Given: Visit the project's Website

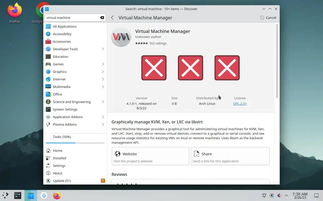Looking at the screenshot, I should 150,156.
